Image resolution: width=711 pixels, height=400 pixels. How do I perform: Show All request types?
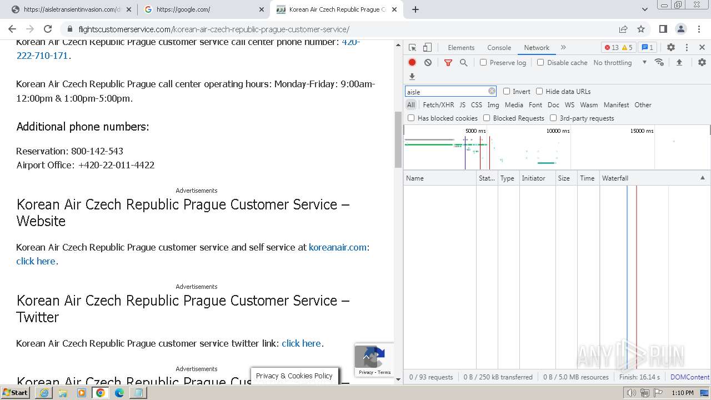411,104
